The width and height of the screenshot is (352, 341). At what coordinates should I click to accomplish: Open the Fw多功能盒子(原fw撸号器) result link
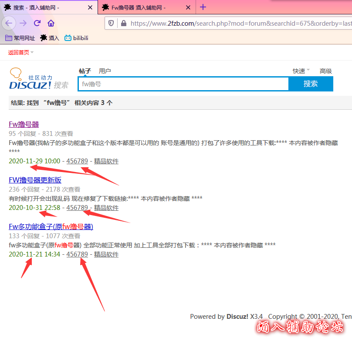pyautogui.click(x=51, y=226)
